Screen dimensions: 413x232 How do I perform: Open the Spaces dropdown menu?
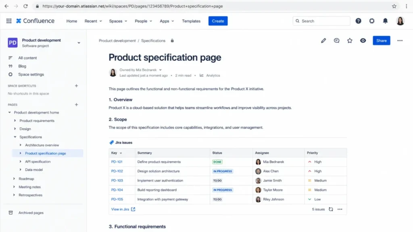point(118,21)
